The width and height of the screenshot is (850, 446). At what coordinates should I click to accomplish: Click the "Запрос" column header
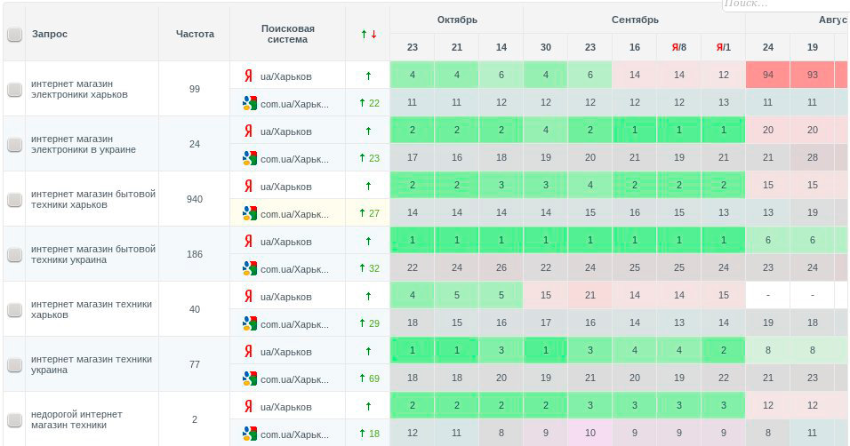(x=50, y=34)
